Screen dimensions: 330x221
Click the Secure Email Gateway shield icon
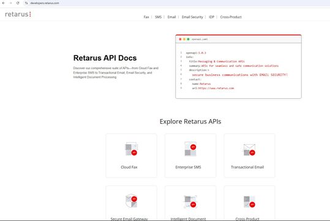click(x=131, y=201)
